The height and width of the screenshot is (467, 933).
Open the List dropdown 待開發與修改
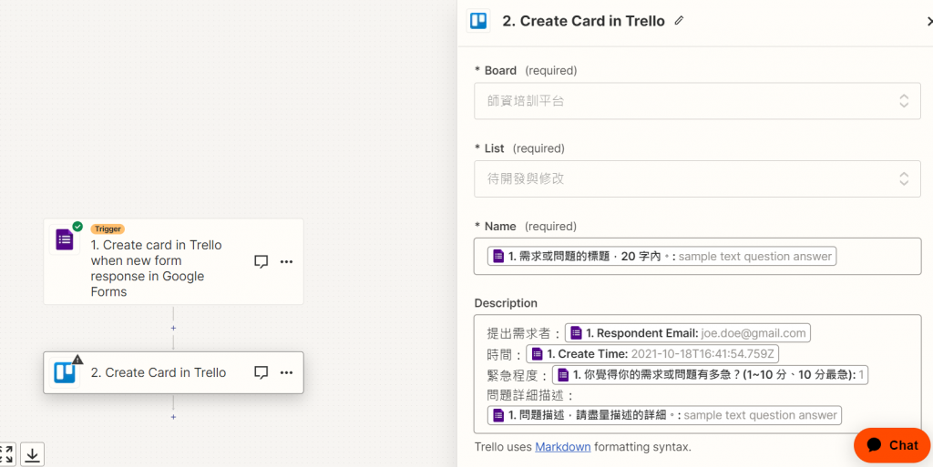697,178
